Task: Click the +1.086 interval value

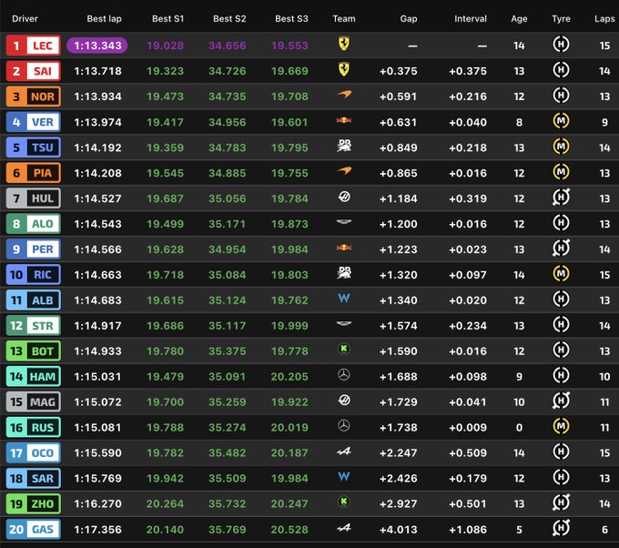Action: point(467,530)
